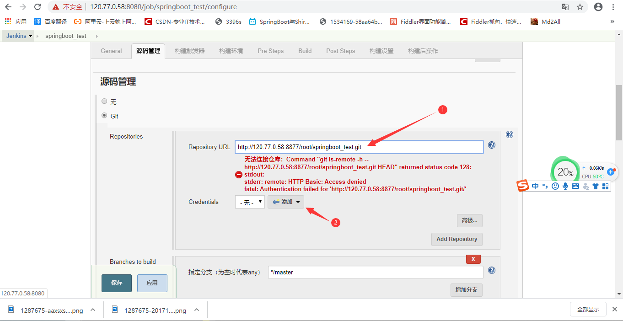Click the 20% memory usage floating ball
Screen dimensions: 623x321
565,172
